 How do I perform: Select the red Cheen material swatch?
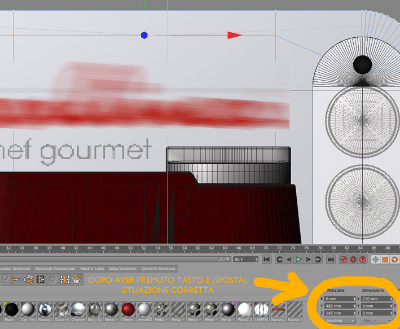pos(128,312)
